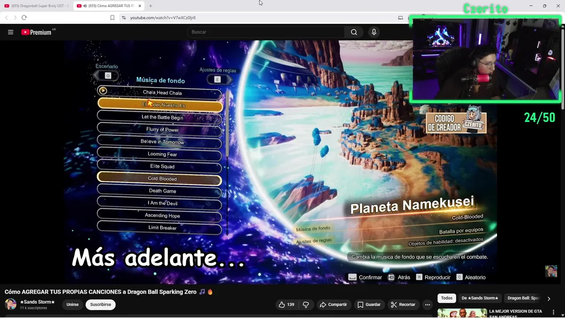Dislike the video with thumbs down
This screenshot has width=565, height=318.
(305, 305)
